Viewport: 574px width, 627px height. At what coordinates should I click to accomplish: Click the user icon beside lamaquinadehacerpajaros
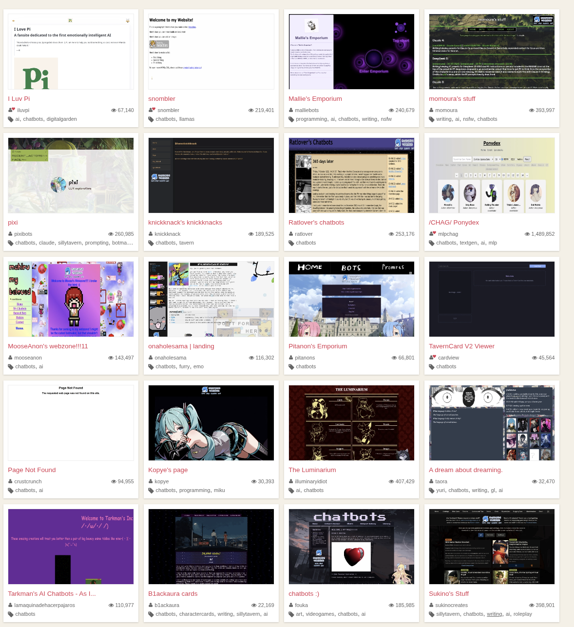[x=10, y=605]
